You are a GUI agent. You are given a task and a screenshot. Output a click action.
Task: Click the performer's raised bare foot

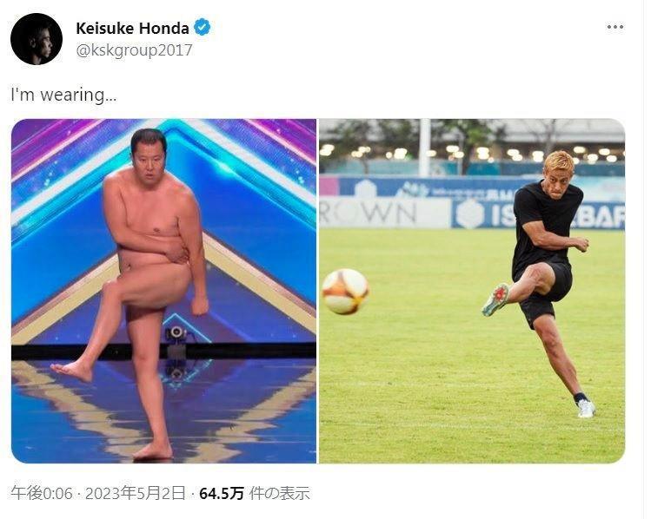click(72, 371)
